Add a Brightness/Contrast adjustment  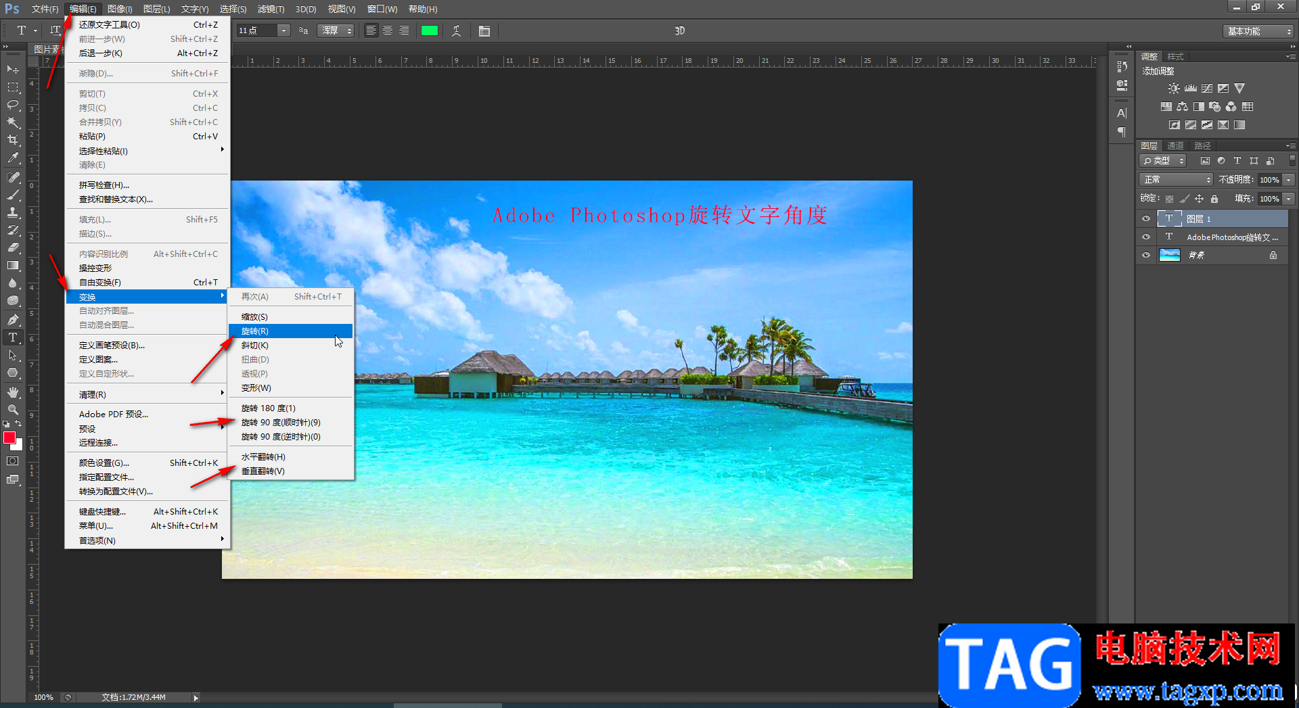point(1174,89)
